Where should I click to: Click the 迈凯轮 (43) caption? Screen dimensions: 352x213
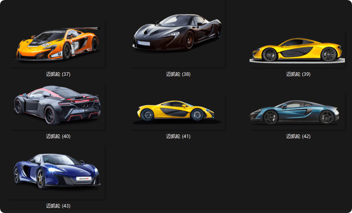coord(58,206)
